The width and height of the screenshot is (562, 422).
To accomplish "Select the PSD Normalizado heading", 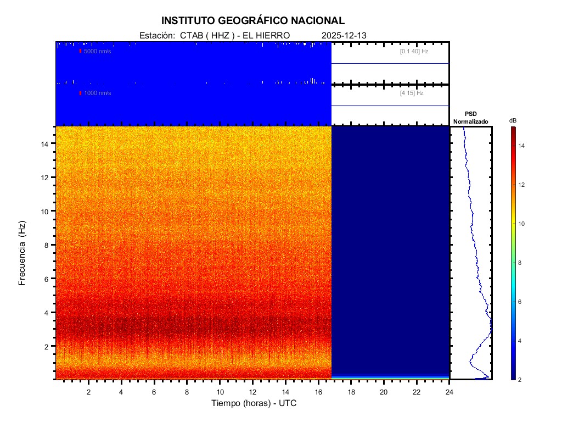I will coord(470,118).
